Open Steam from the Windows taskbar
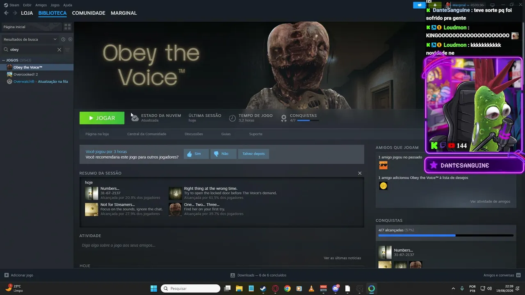The width and height of the screenshot is (525, 295). (263, 288)
